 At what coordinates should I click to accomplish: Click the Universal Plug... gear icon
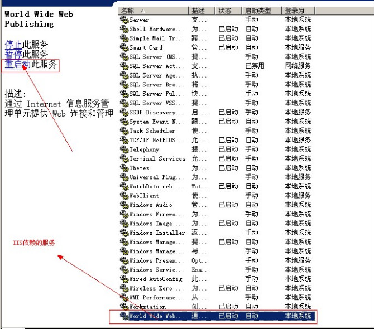coord(124,177)
